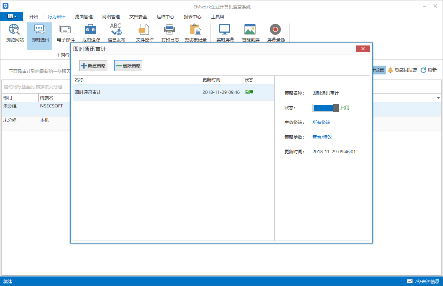This screenshot has width=443, height=286.
Task: Expand the column filter dropdown arrow
Action: pos(438,98)
